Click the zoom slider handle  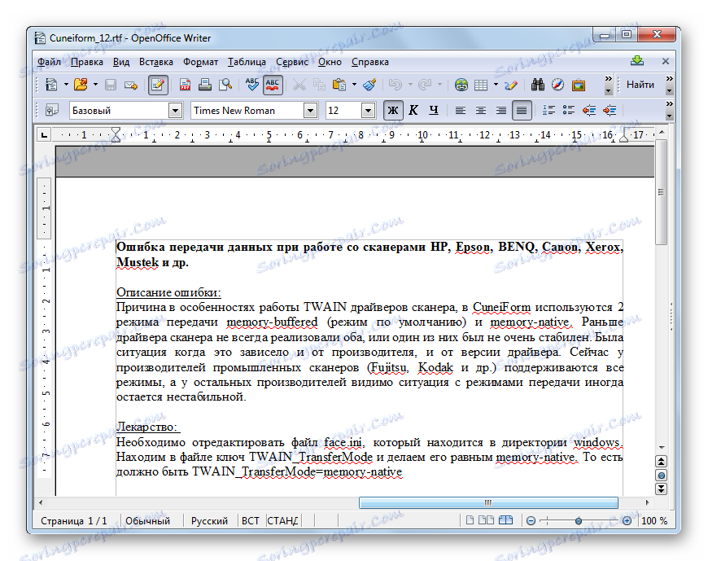(579, 521)
